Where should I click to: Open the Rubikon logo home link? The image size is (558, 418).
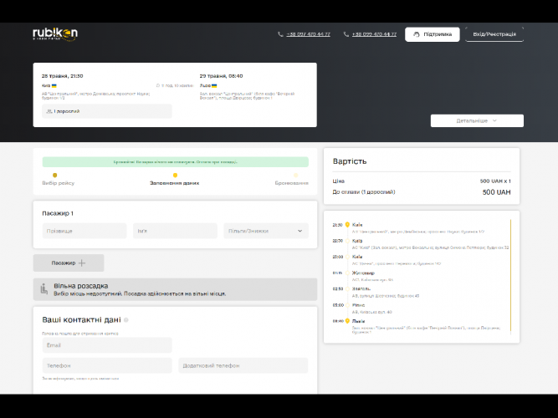pos(55,34)
